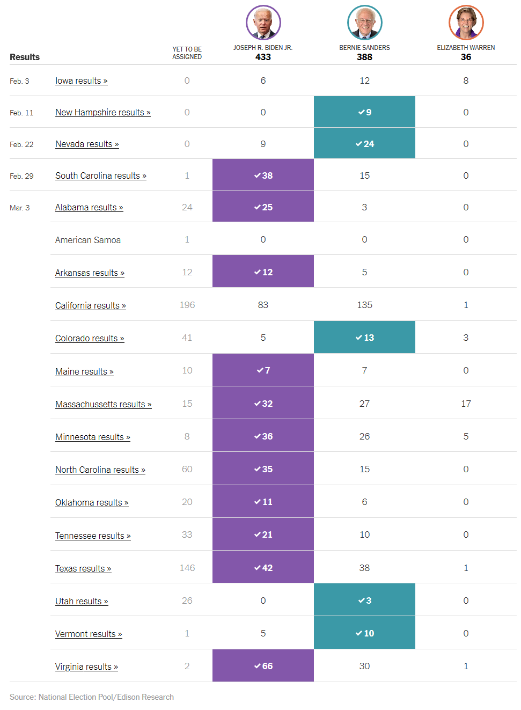This screenshot has height=710, width=521.
Task: Open Massachussetts results link
Action: pyautogui.click(x=103, y=405)
